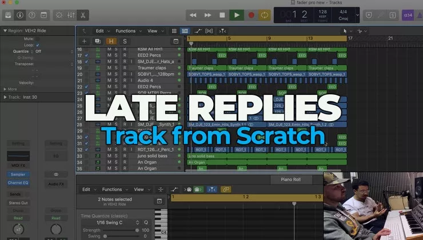Select the first Traumer claps region
The width and height of the screenshot is (423, 240).
pyautogui.click(x=207, y=68)
